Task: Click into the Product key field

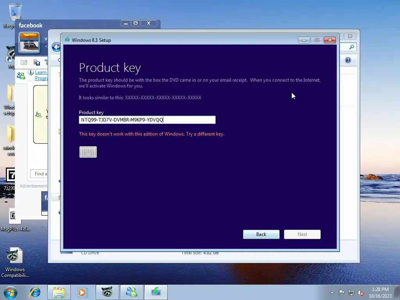Action: click(x=147, y=120)
